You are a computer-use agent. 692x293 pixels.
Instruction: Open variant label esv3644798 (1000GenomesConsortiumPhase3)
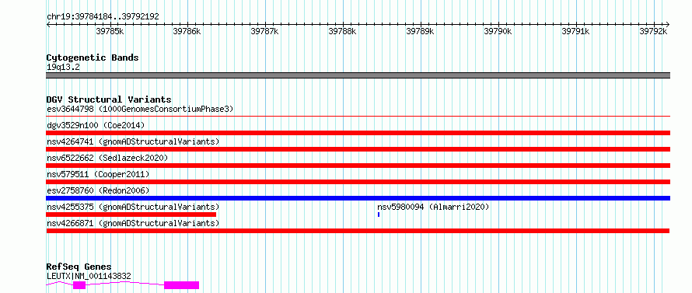[x=140, y=109]
